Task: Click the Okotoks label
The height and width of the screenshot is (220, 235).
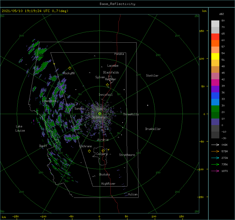Action: 104,174
